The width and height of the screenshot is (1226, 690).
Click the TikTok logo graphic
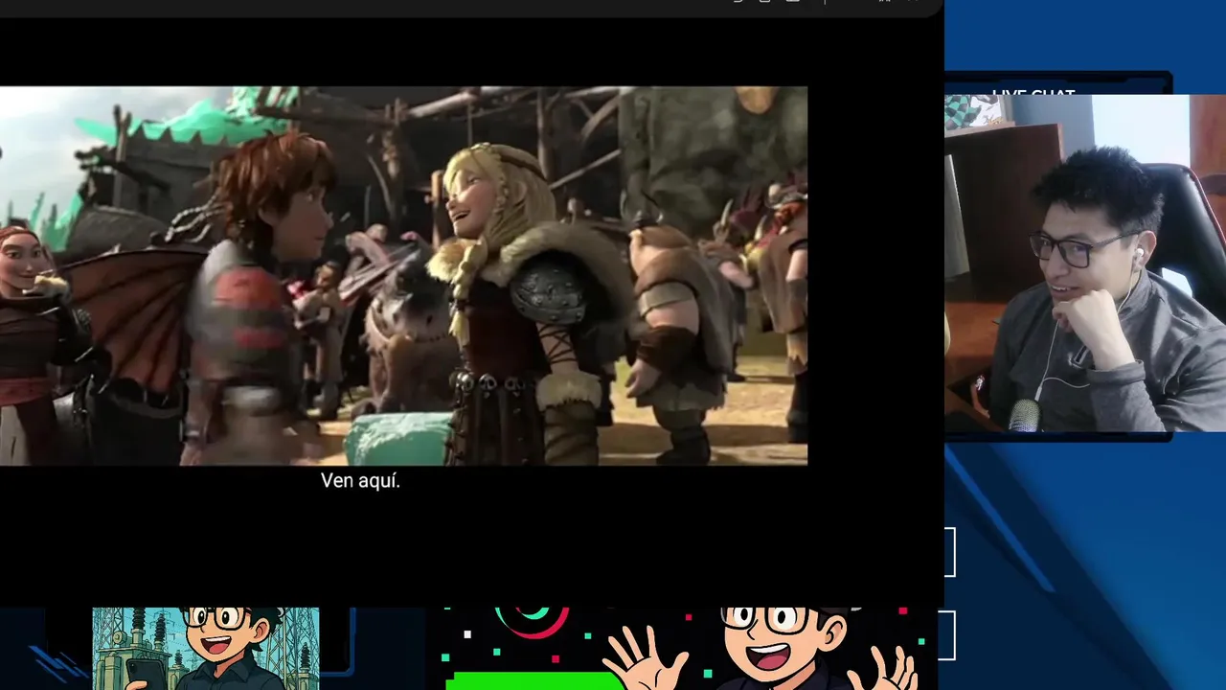tap(533, 622)
